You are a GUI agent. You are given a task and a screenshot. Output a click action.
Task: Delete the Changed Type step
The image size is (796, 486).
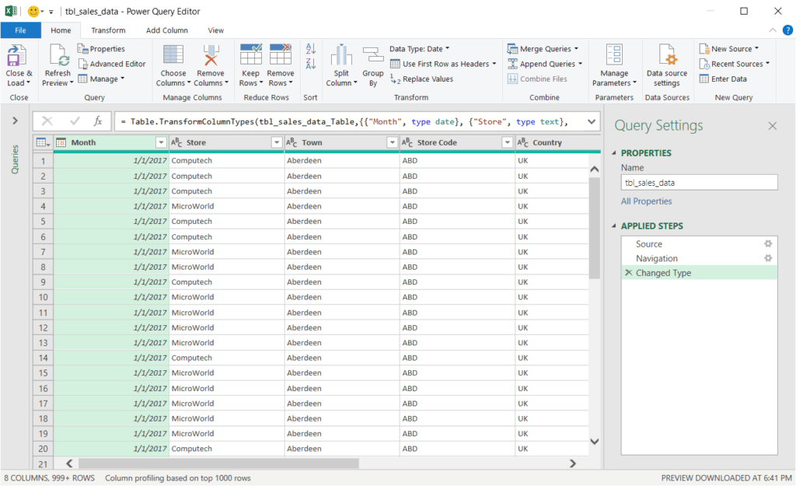pos(628,273)
